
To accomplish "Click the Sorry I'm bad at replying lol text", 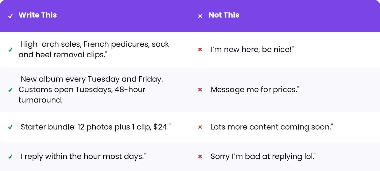I will pos(262,157).
